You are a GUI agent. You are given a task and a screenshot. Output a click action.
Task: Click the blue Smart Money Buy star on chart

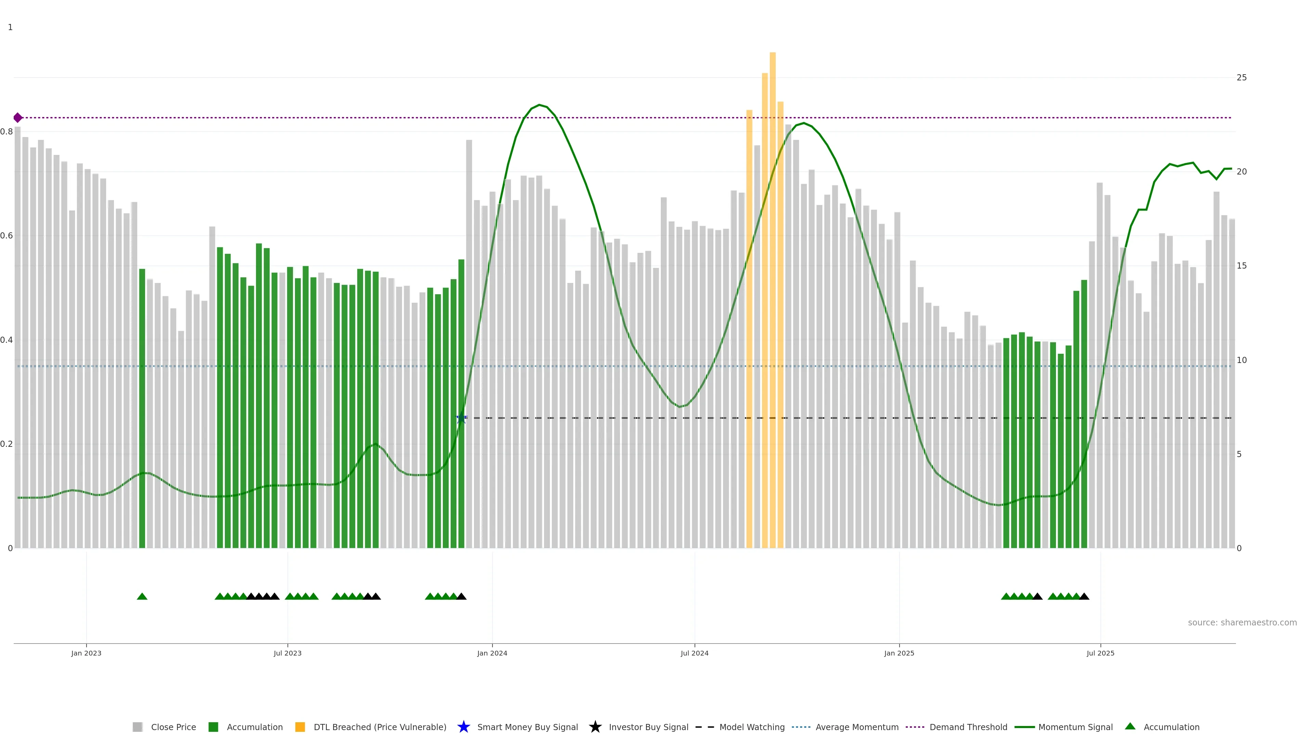click(x=461, y=418)
